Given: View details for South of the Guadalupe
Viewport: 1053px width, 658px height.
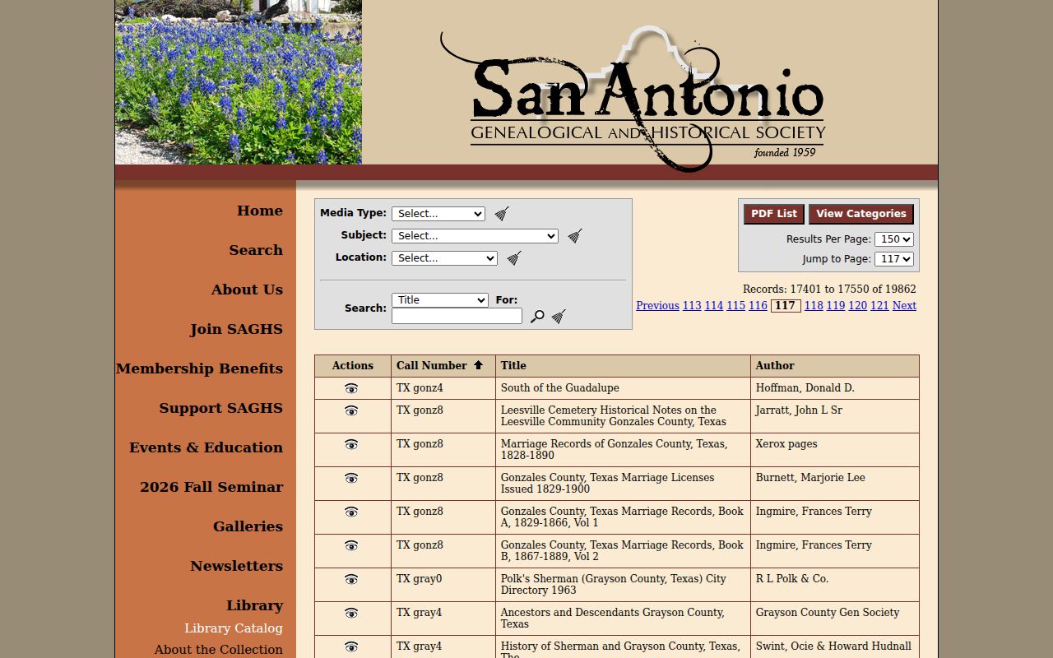Looking at the screenshot, I should point(351,388).
